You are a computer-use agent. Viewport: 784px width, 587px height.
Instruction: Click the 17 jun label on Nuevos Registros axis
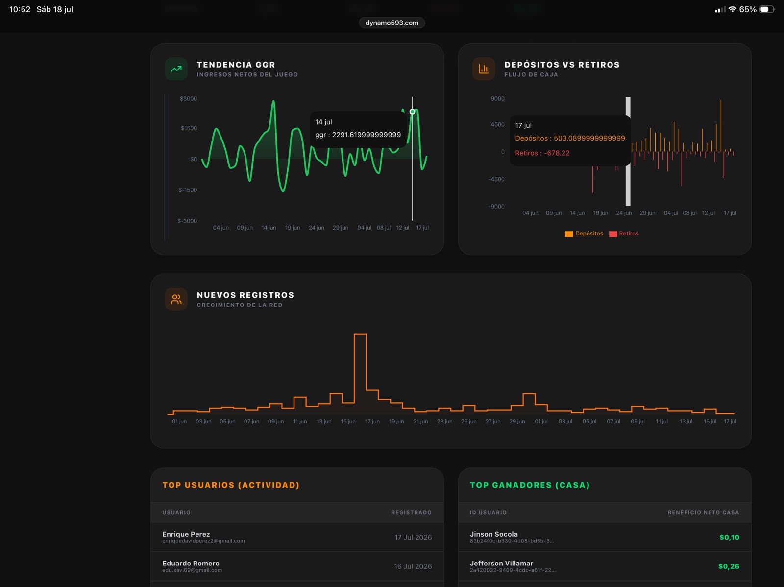(372, 422)
